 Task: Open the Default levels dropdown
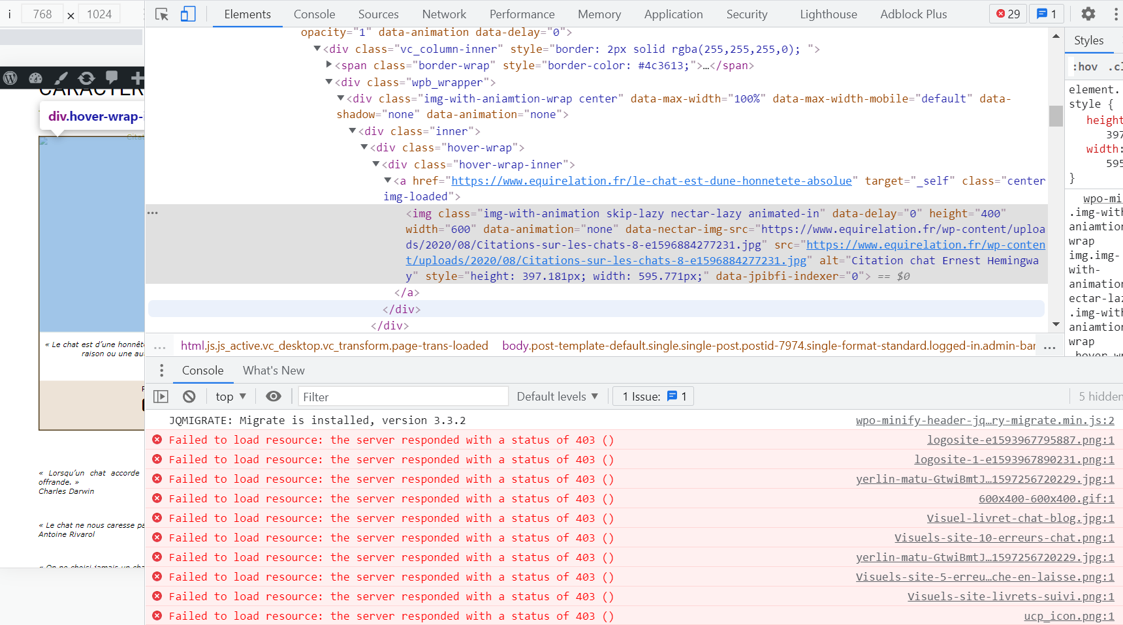point(557,397)
